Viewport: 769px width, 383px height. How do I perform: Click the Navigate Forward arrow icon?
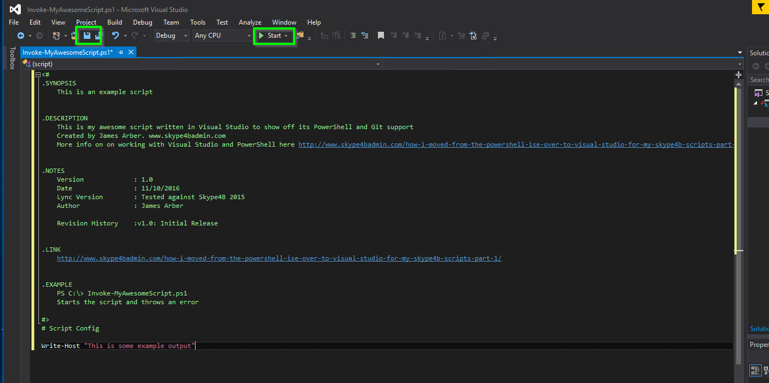pos(39,36)
